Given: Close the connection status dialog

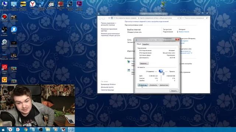Looking at the screenshot, I should (x=177, y=40).
